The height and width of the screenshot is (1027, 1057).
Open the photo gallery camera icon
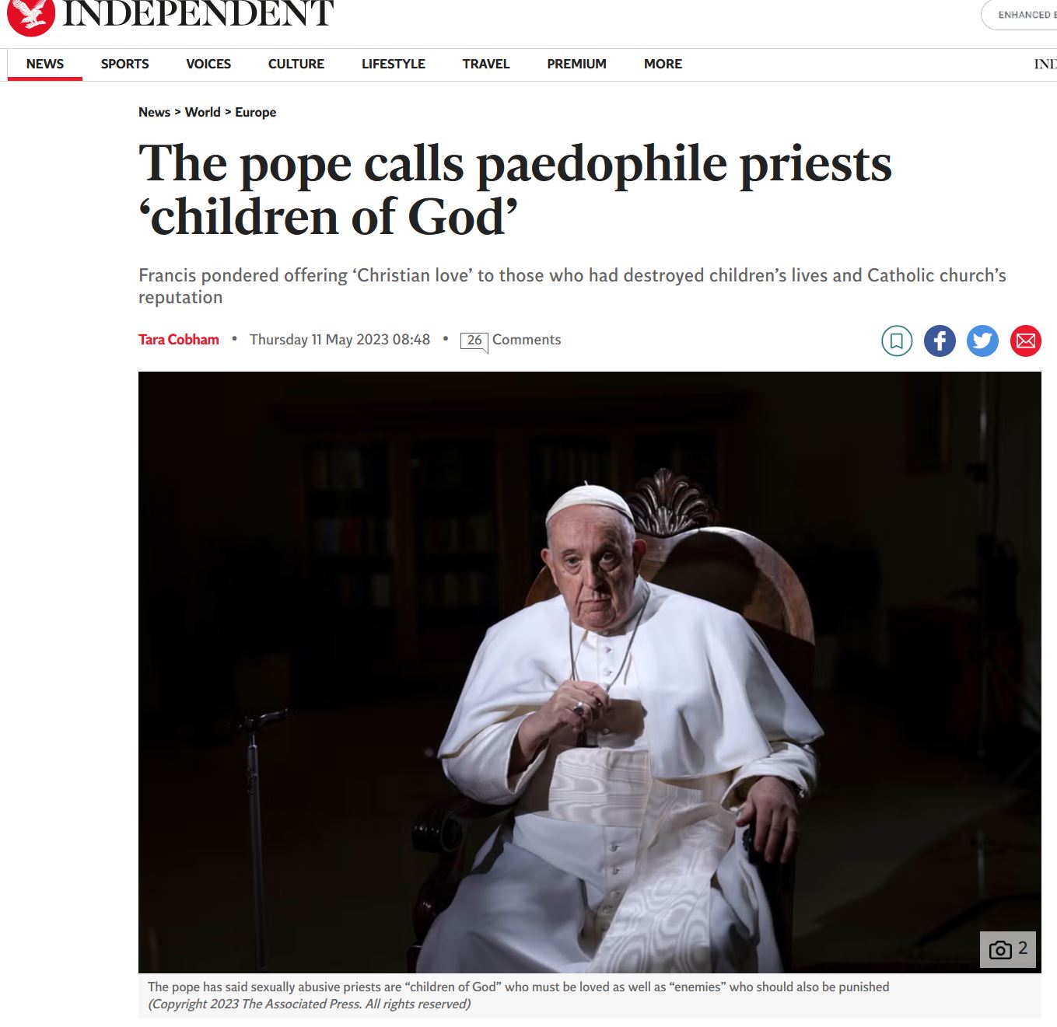tap(1008, 949)
